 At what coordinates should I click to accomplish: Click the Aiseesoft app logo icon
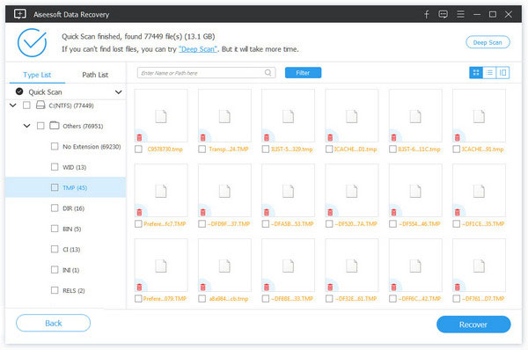[x=20, y=14]
